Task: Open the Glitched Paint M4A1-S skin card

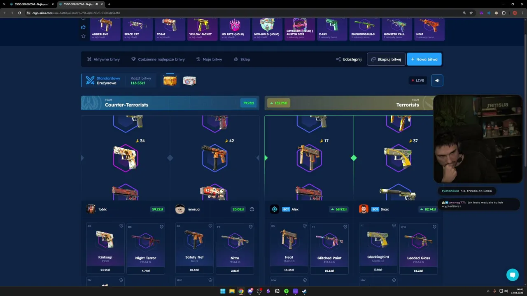Action: coord(329,249)
